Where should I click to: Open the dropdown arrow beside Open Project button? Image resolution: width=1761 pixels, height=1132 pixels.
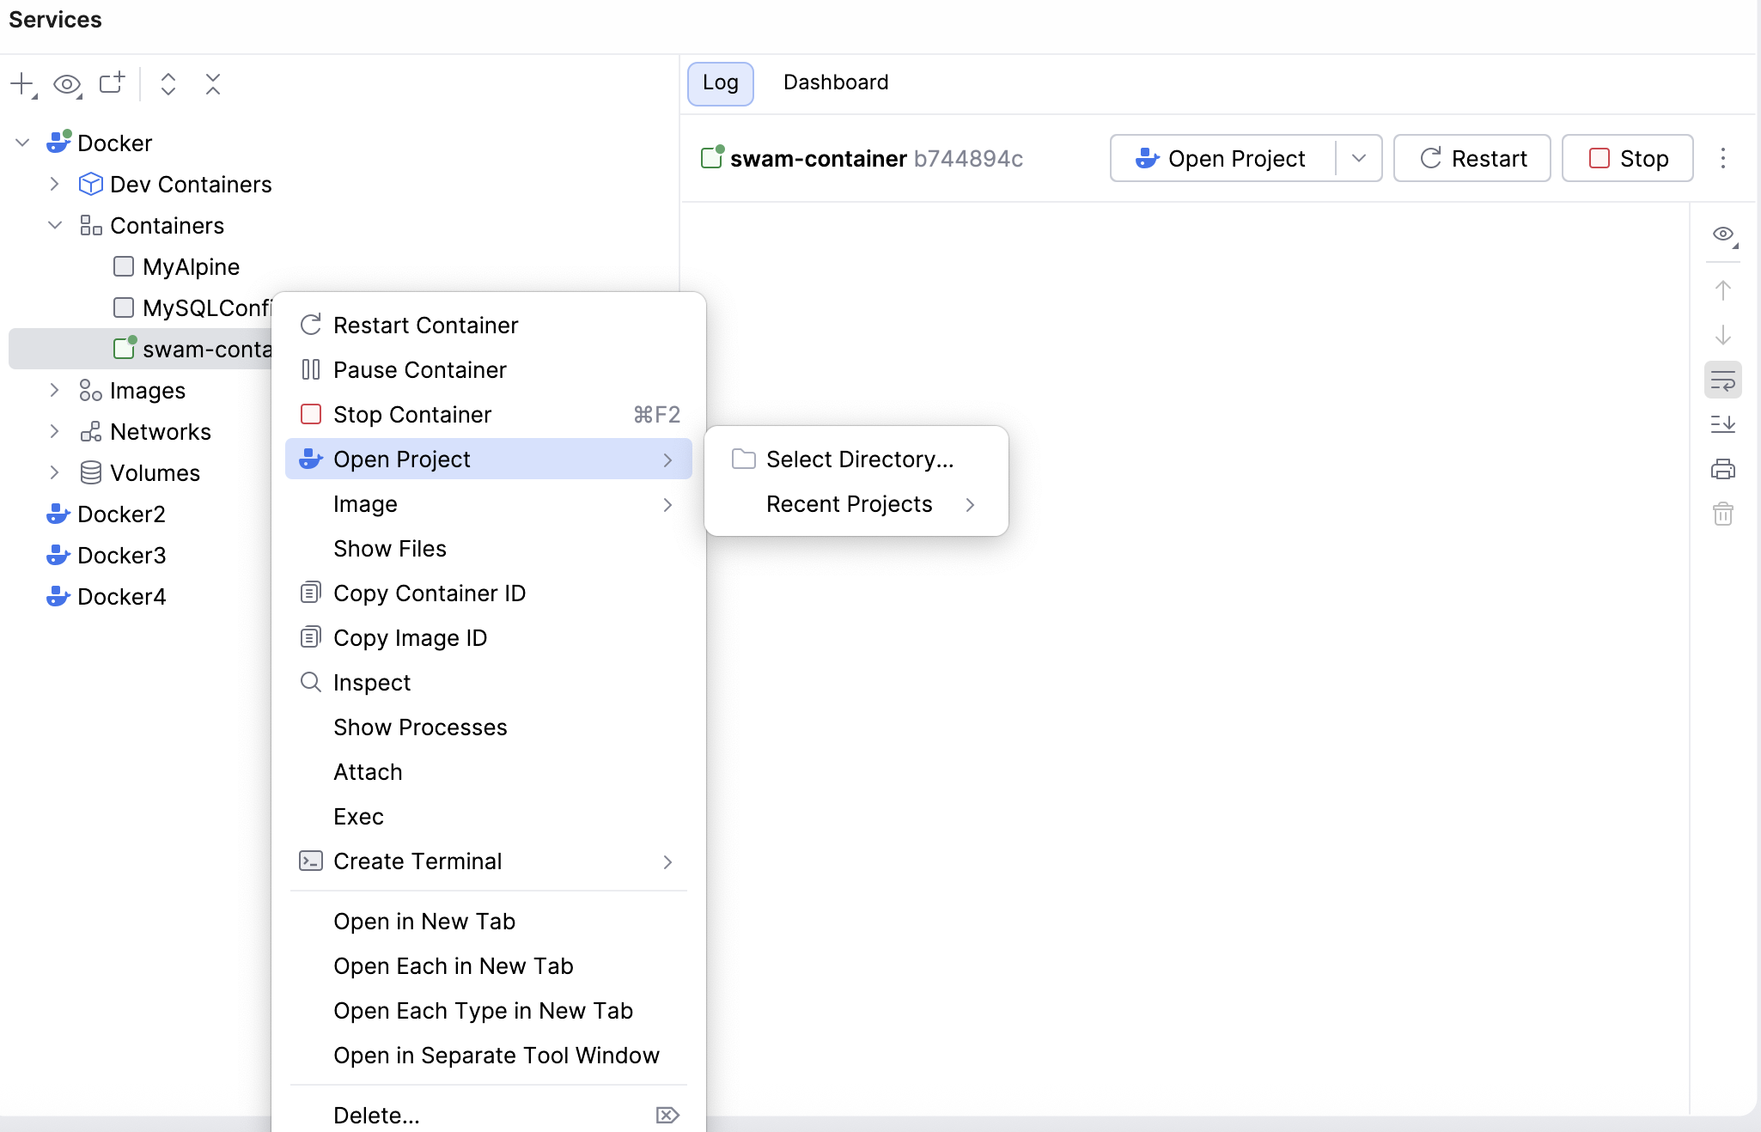[x=1358, y=158]
